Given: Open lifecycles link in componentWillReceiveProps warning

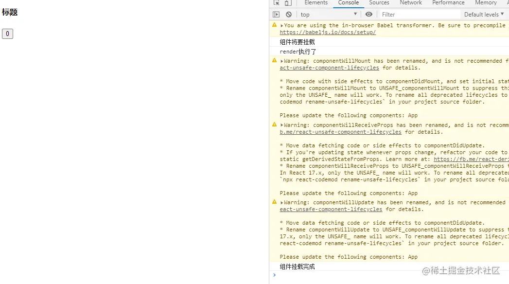Looking at the screenshot, I should click(340, 132).
